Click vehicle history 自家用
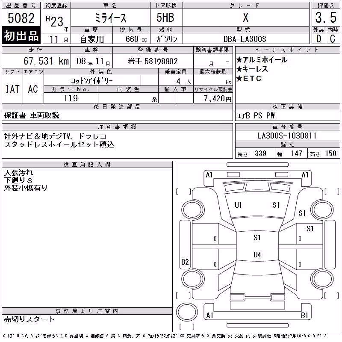The height and width of the screenshot is (342, 342). [92, 39]
